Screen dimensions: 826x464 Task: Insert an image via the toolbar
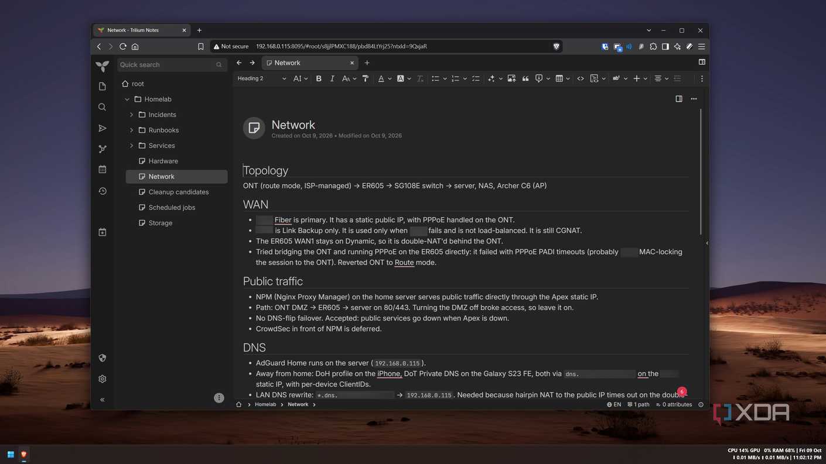[x=511, y=78]
